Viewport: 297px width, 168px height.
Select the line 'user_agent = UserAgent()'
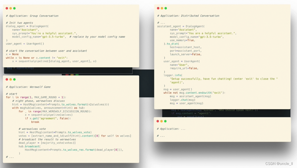pos(25,44)
